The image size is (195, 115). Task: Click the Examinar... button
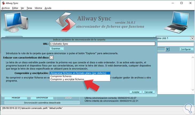(x=57, y=49)
